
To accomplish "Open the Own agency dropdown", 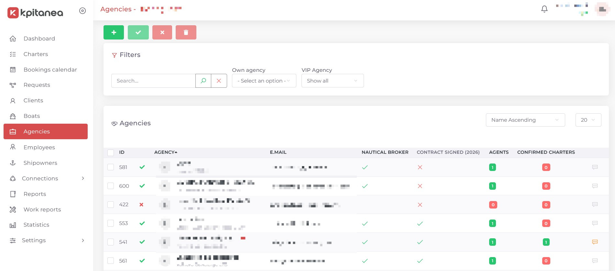I will tap(264, 81).
